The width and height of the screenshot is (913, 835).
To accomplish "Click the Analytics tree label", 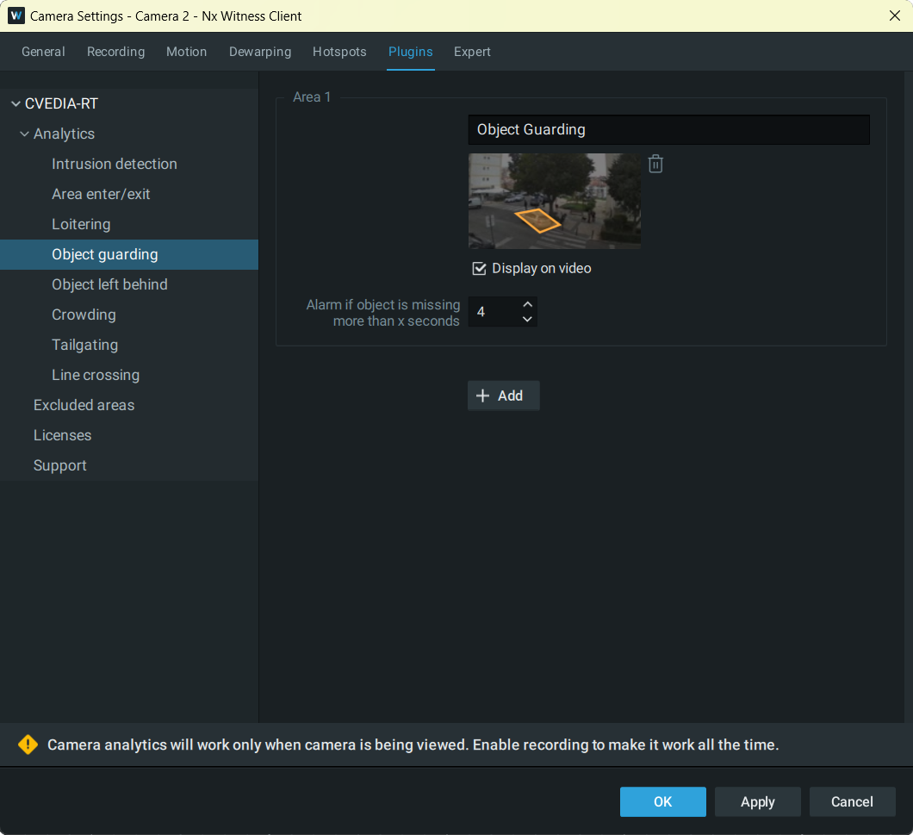I will [x=64, y=134].
